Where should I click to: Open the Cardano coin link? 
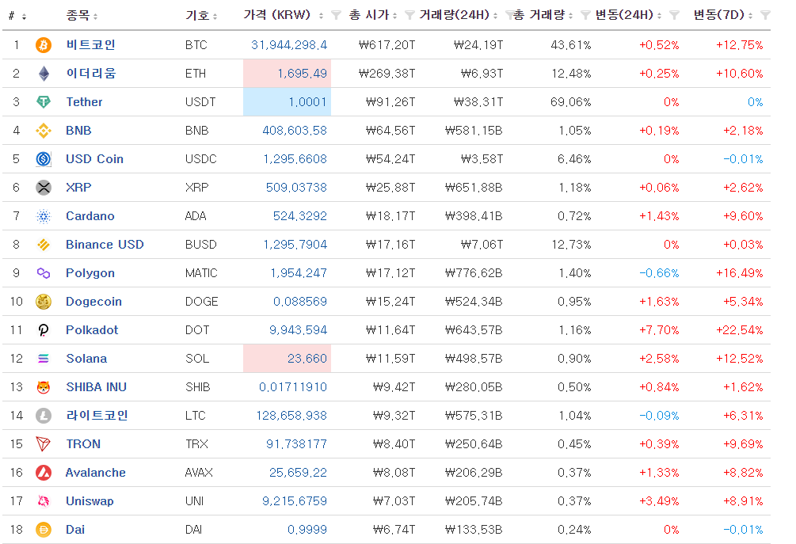(90, 216)
